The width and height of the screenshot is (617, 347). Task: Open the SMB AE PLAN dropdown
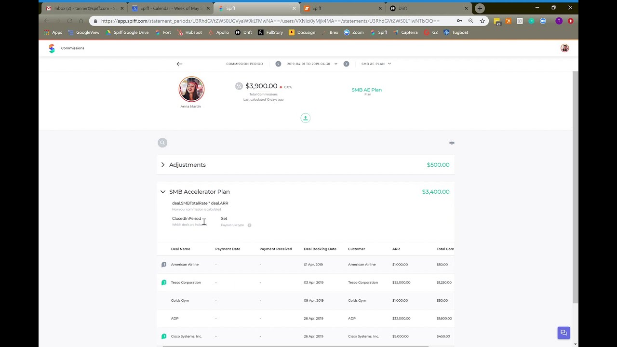point(376,64)
